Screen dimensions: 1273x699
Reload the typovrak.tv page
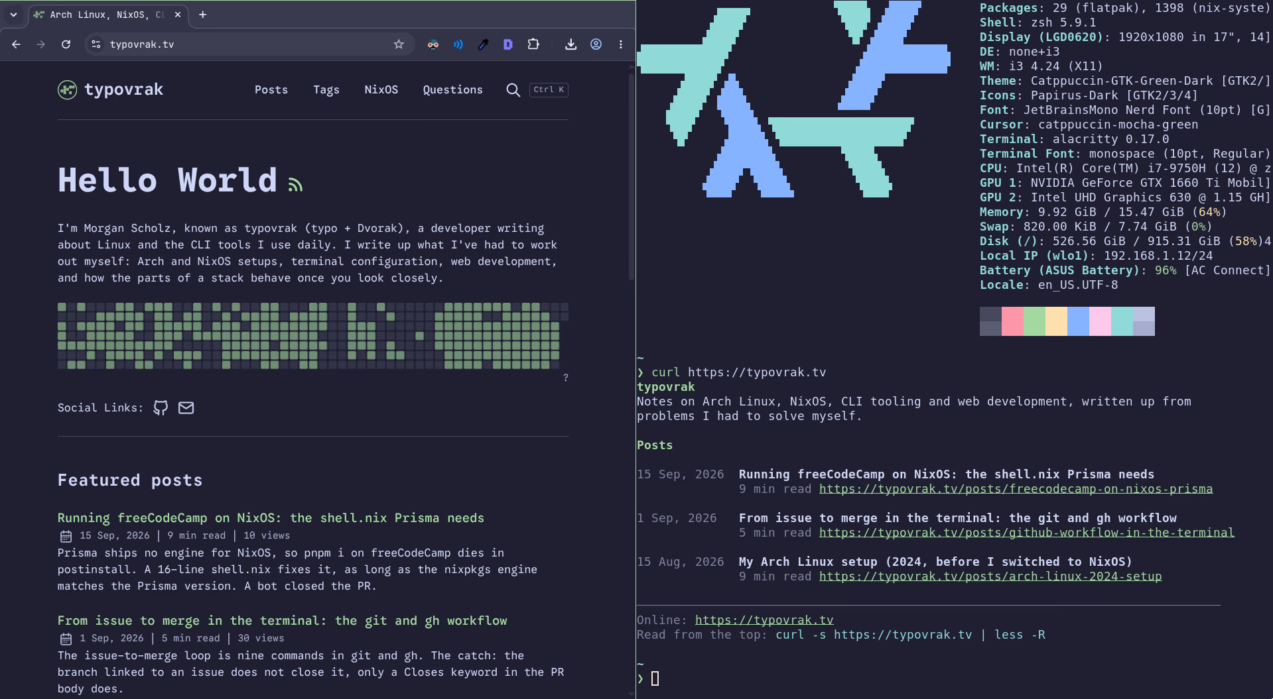(x=66, y=44)
